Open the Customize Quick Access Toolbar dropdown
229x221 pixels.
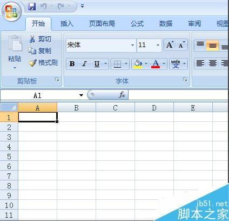(82, 6)
